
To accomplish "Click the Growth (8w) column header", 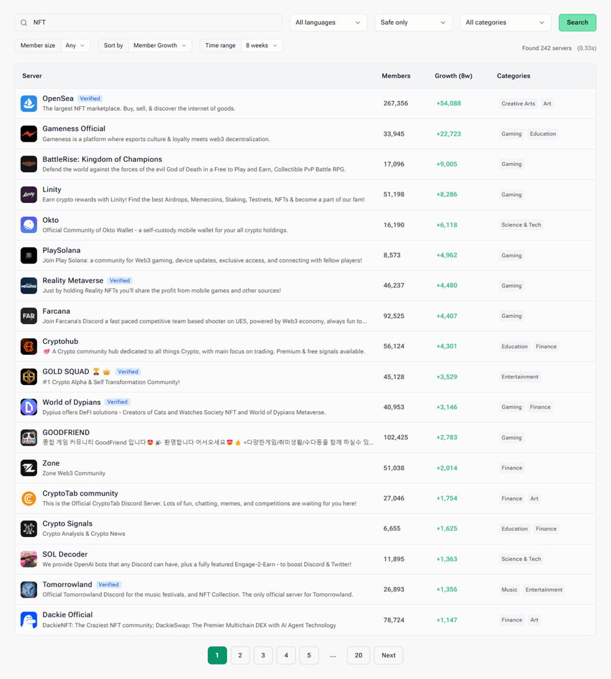I will pyautogui.click(x=453, y=76).
